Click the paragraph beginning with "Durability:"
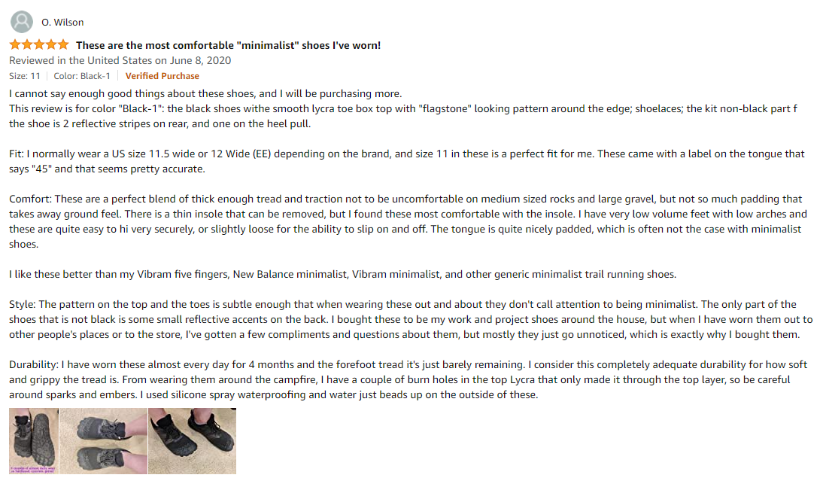The width and height of the screenshot is (823, 484). tap(406, 379)
